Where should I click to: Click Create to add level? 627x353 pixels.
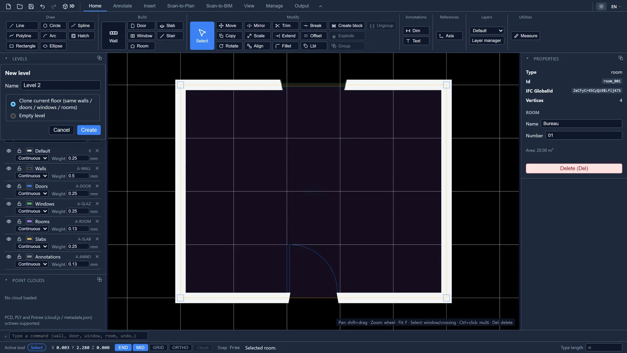click(89, 130)
